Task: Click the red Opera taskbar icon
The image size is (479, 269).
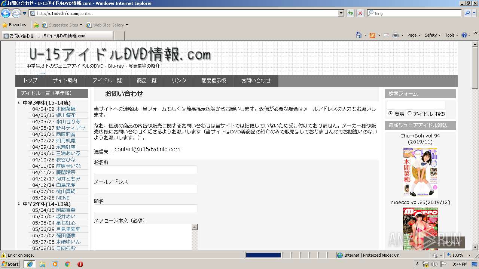Action: pyautogui.click(x=80, y=264)
